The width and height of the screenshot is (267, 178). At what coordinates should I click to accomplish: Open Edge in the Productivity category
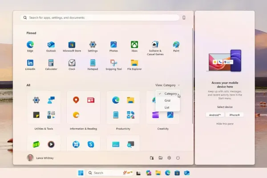(116, 100)
